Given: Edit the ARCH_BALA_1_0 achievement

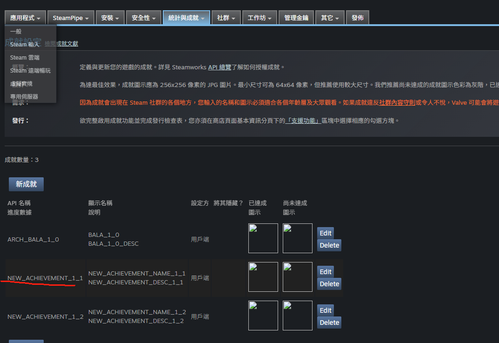Looking at the screenshot, I should tap(326, 233).
